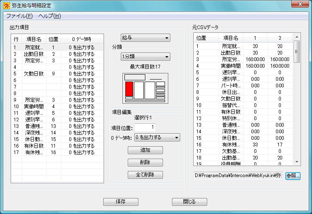Open the ファイル(F) menu
312x214 pixels.
pyautogui.click(x=19, y=16)
